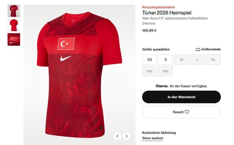This screenshot has width=234, height=145.
Task: Select the sold-out XXL size
Action: pos(150,71)
